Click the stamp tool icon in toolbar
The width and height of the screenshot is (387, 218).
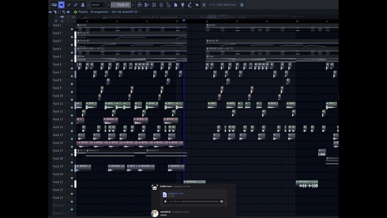pyautogui.click(x=83, y=5)
